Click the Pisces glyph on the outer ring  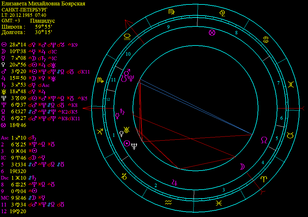[x=219, y=203]
